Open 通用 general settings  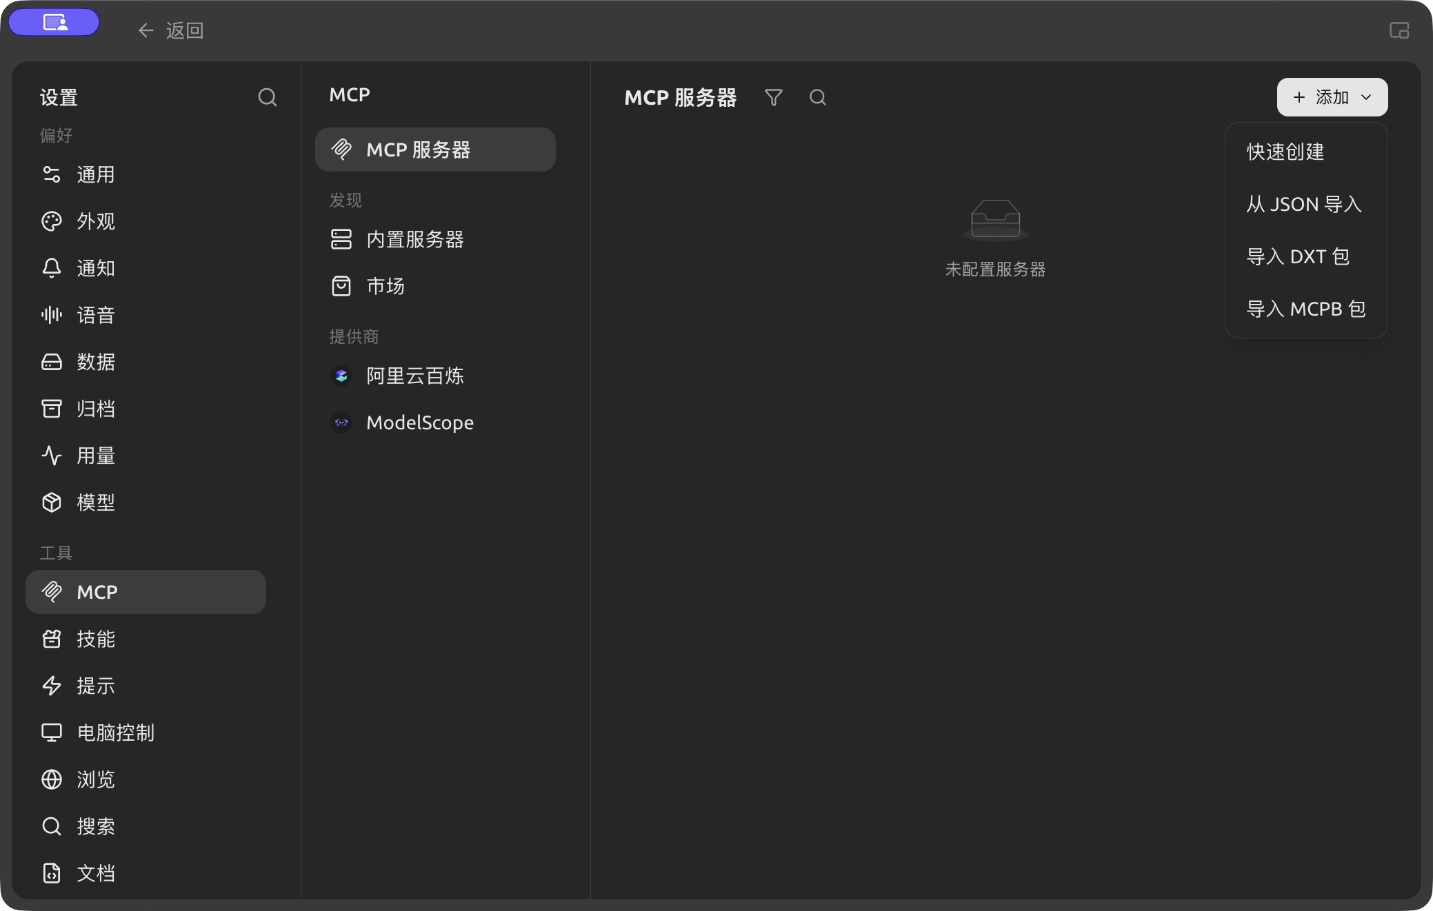[146, 174]
